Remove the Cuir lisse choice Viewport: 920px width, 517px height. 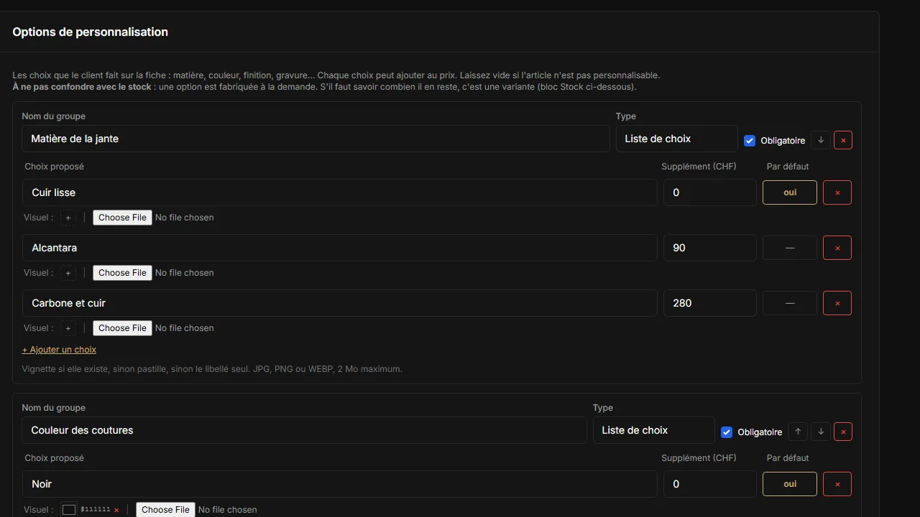tap(837, 192)
